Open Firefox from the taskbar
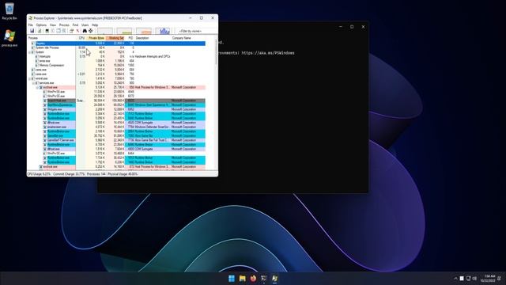506x285 pixels. (x=253, y=278)
